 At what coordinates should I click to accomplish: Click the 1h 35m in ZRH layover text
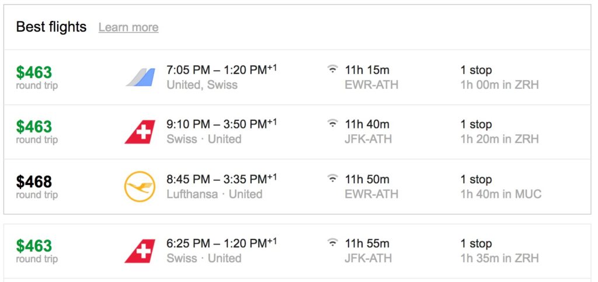[x=499, y=258]
